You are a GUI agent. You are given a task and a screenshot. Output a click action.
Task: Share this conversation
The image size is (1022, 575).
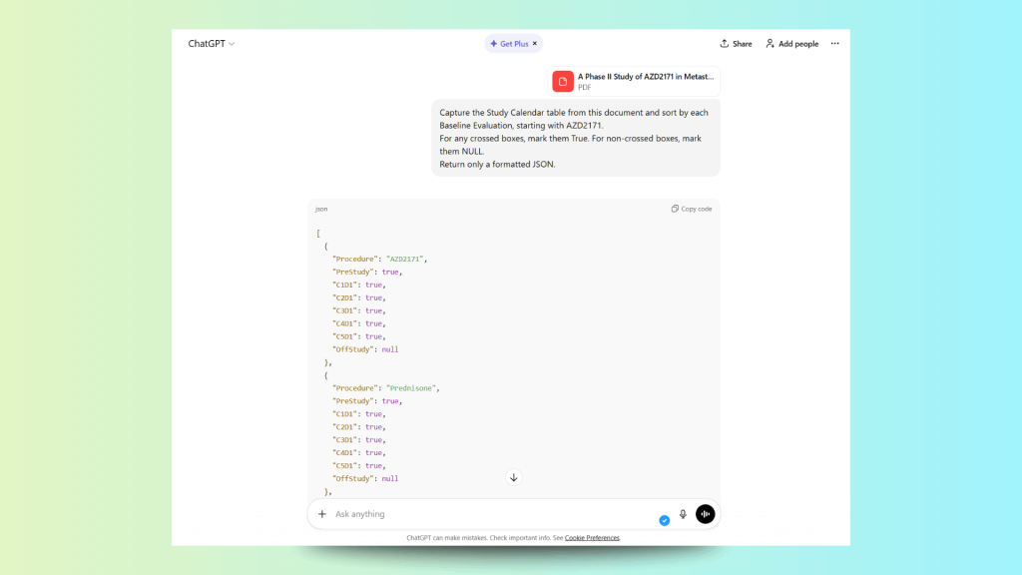coord(736,44)
